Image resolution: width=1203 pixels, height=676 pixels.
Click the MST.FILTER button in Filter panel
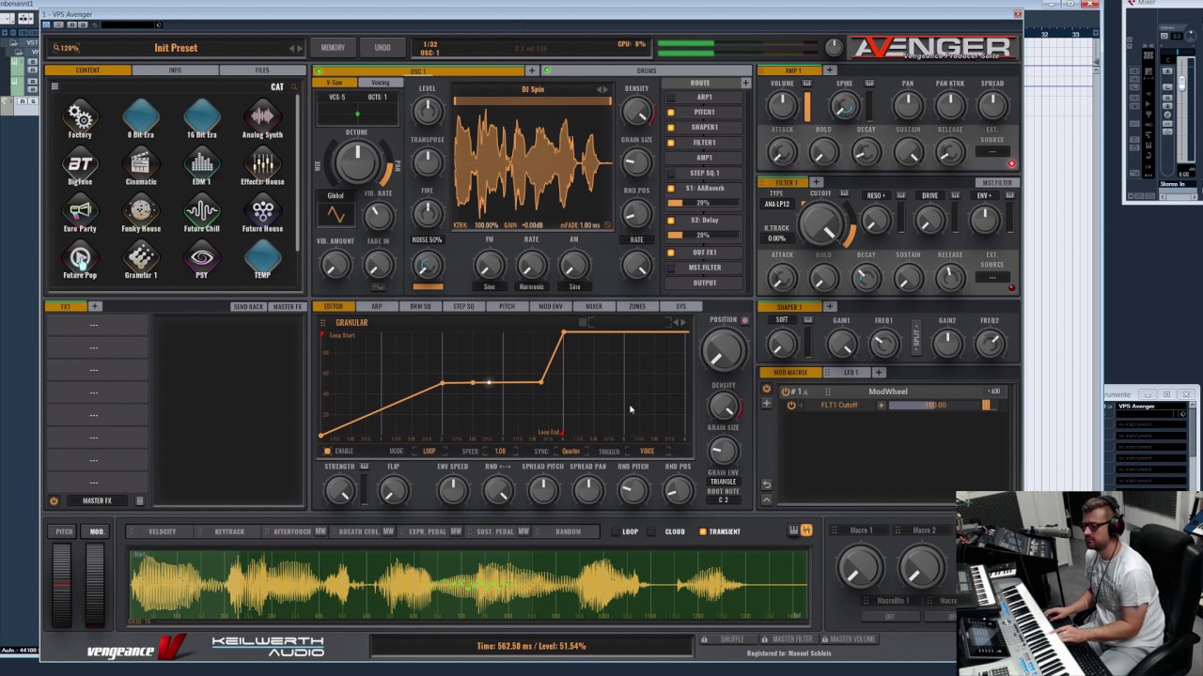coord(997,183)
